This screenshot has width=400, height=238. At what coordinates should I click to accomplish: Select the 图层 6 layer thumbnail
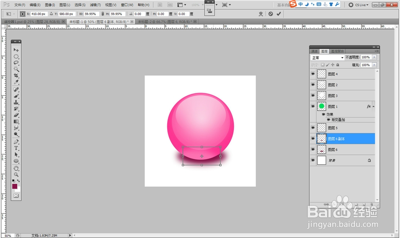[322, 150]
